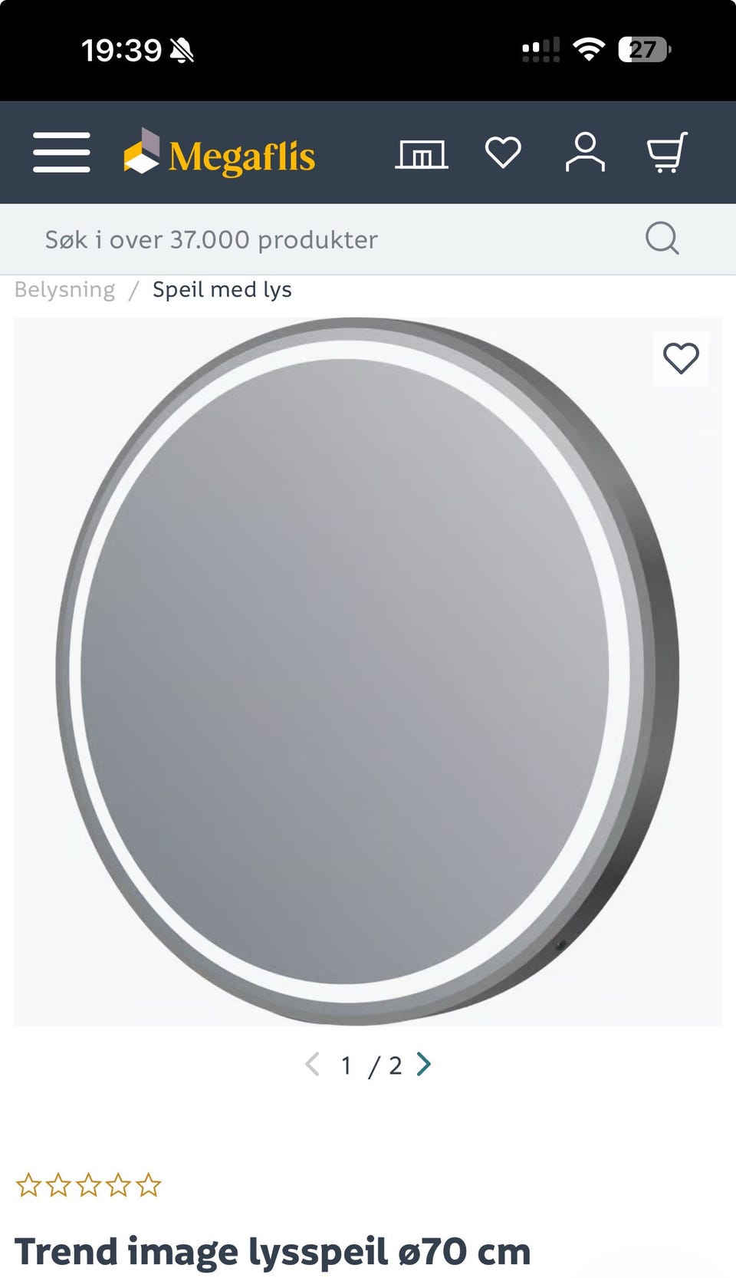This screenshot has height=1278, width=736.
Task: Rate product with third star
Action: (x=89, y=1185)
